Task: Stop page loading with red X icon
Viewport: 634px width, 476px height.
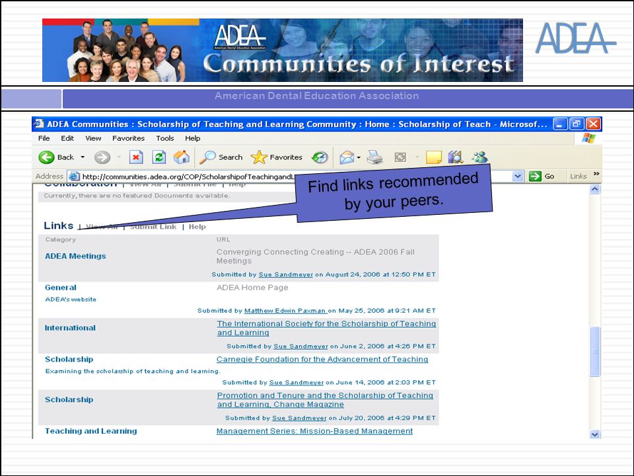Action: (136, 157)
